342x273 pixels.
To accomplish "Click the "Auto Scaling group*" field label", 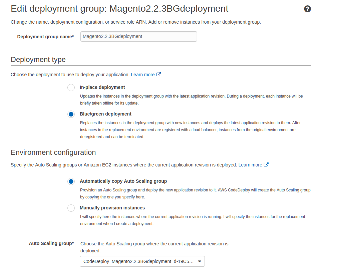I will 51,243.
